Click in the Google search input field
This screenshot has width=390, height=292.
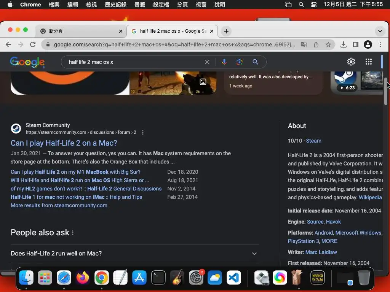tap(134, 62)
